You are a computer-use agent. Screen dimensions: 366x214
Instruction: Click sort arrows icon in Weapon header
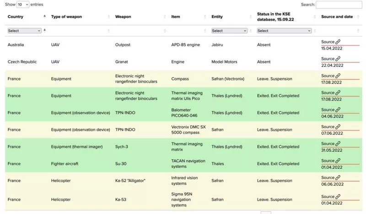[165, 16]
